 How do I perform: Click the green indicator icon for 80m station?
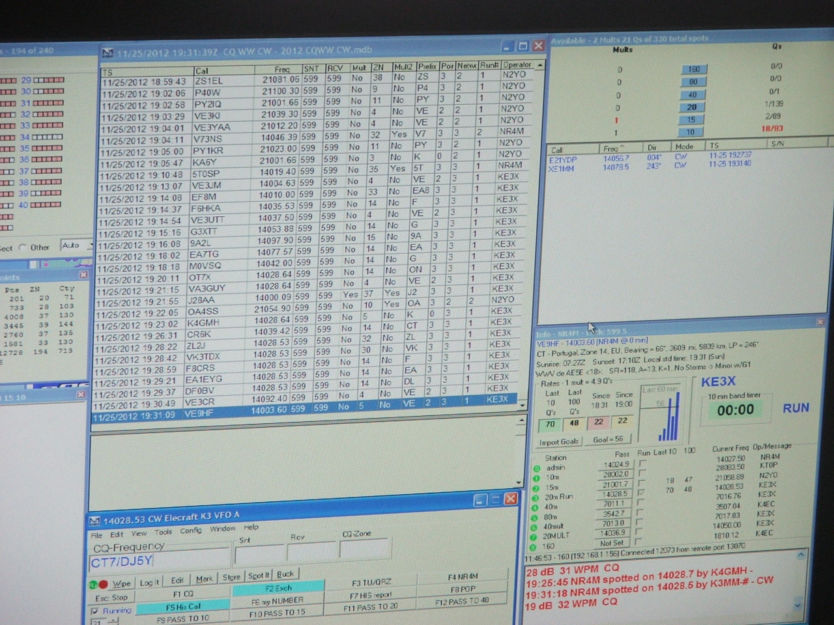[x=535, y=517]
